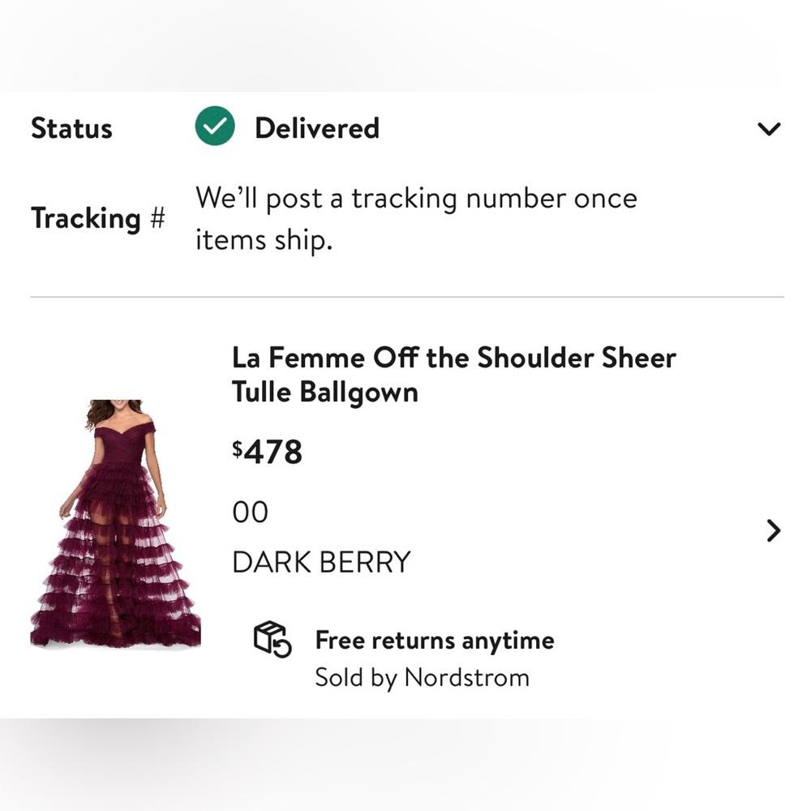This screenshot has height=811, width=811.
Task: Click Free returns anytime policy text
Action: click(x=433, y=640)
